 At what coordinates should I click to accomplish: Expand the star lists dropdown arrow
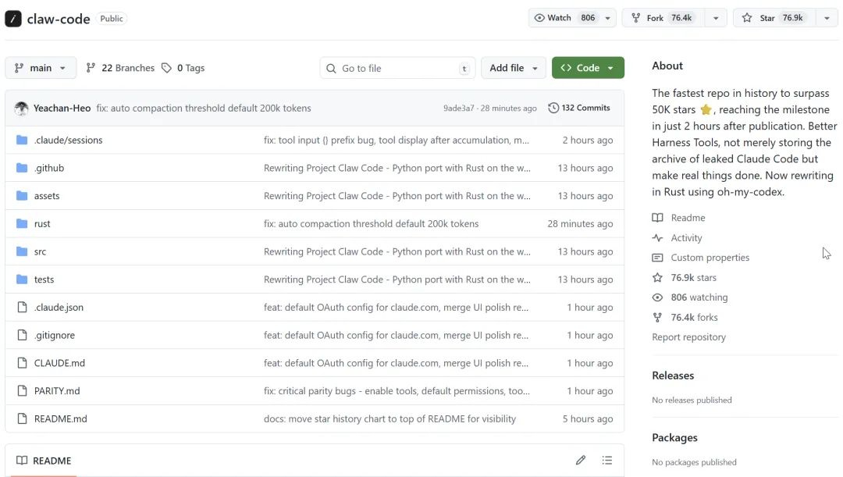pyautogui.click(x=827, y=18)
